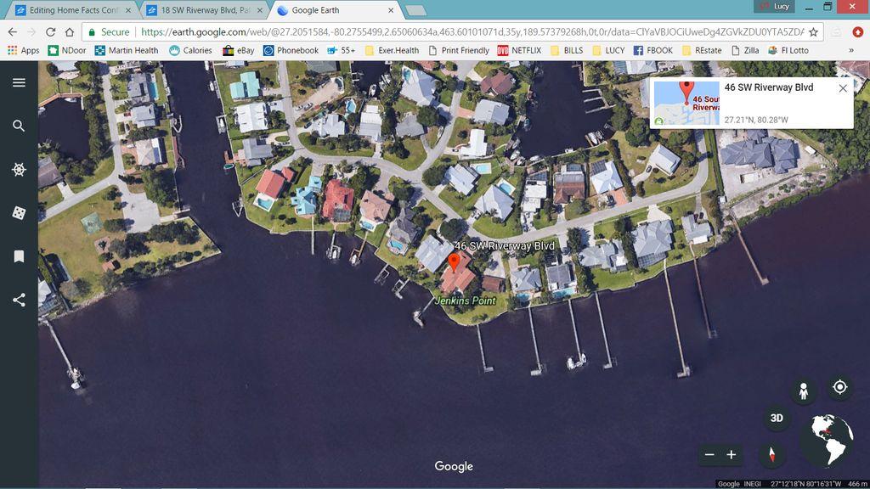Click the Share icon in sidebar
Viewport: 870px width, 489px height.
point(19,300)
